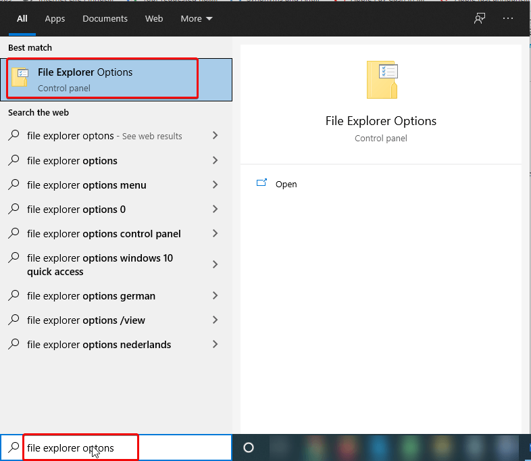Viewport: 531px width, 461px height.
Task: Open File Explorer Options best match result
Action: point(116,80)
